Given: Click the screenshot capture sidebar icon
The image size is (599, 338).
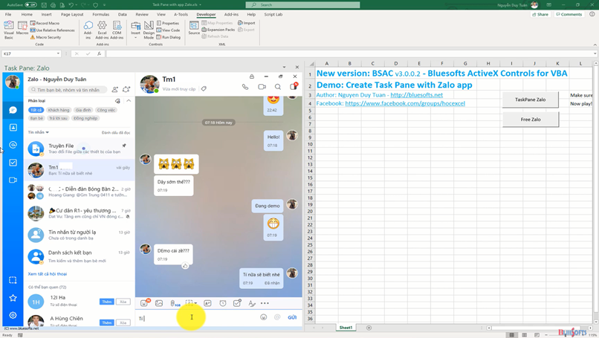Looking at the screenshot, I should point(13,280).
